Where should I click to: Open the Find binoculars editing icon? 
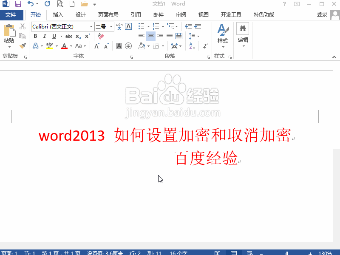point(243,28)
